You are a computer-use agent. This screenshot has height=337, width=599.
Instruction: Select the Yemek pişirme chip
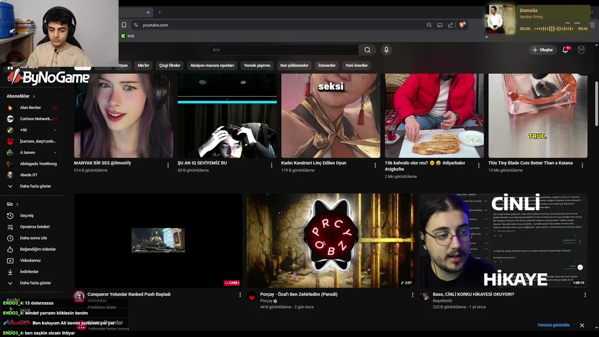point(257,66)
